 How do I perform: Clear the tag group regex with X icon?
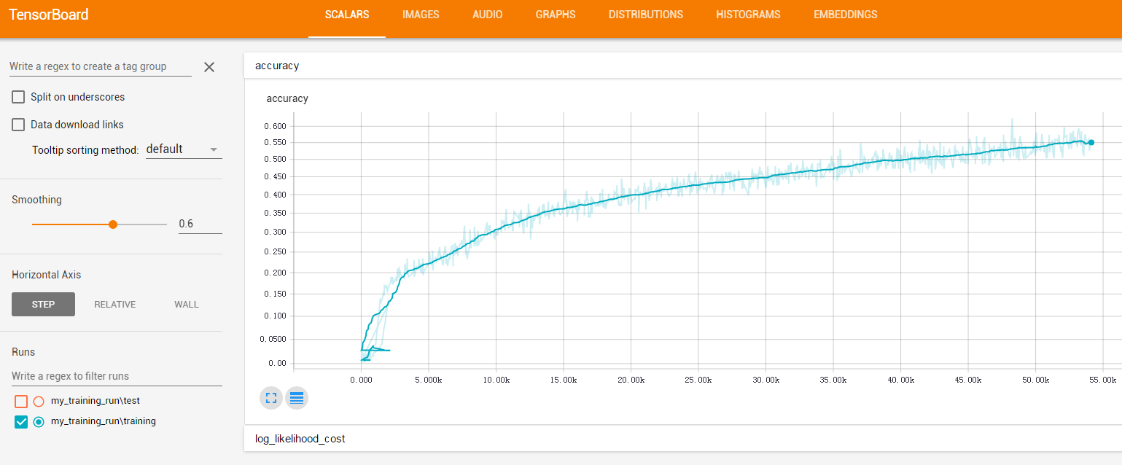(209, 67)
